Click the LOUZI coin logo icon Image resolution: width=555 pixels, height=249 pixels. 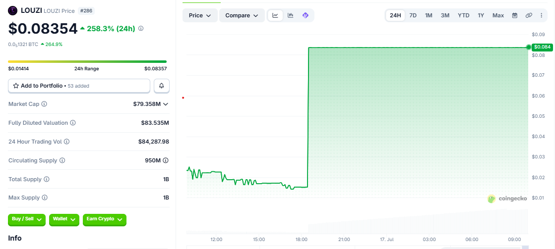[x=13, y=10]
